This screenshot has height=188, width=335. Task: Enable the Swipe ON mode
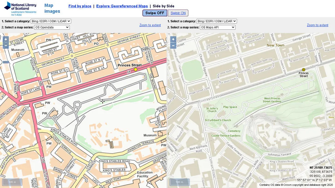[178, 13]
